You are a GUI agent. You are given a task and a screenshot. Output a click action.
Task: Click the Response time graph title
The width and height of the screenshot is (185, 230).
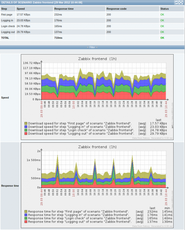(x=97, y=147)
